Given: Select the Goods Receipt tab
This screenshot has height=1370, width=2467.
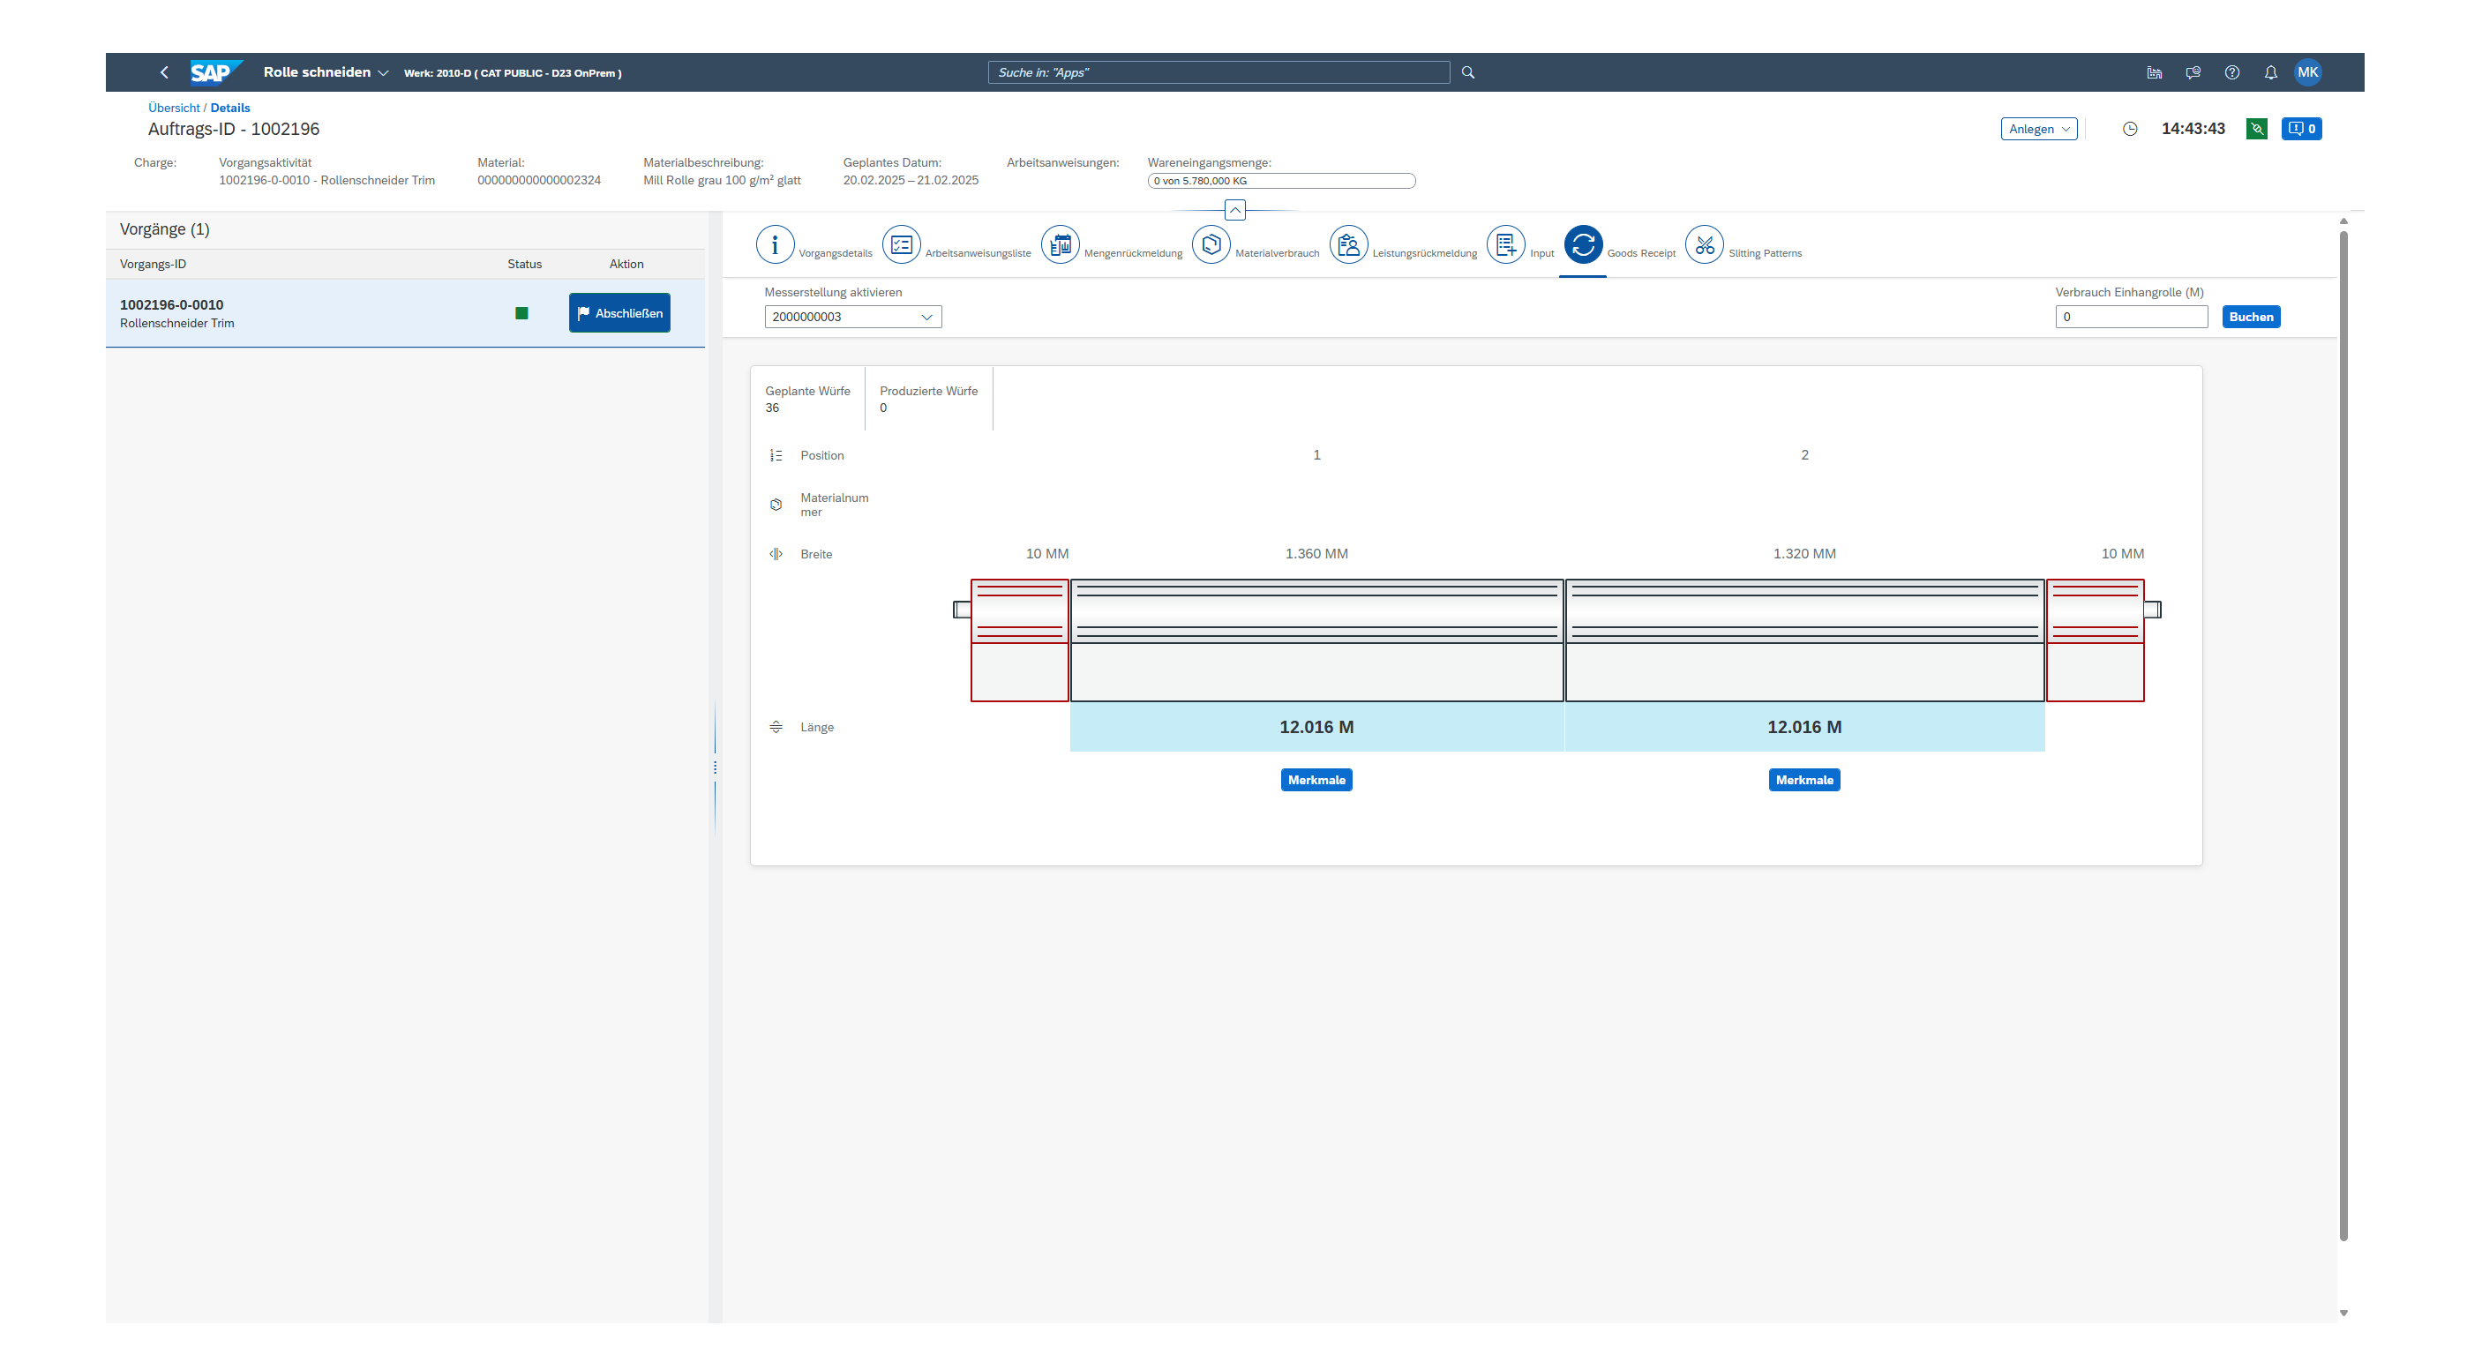Looking at the screenshot, I should (x=1582, y=244).
